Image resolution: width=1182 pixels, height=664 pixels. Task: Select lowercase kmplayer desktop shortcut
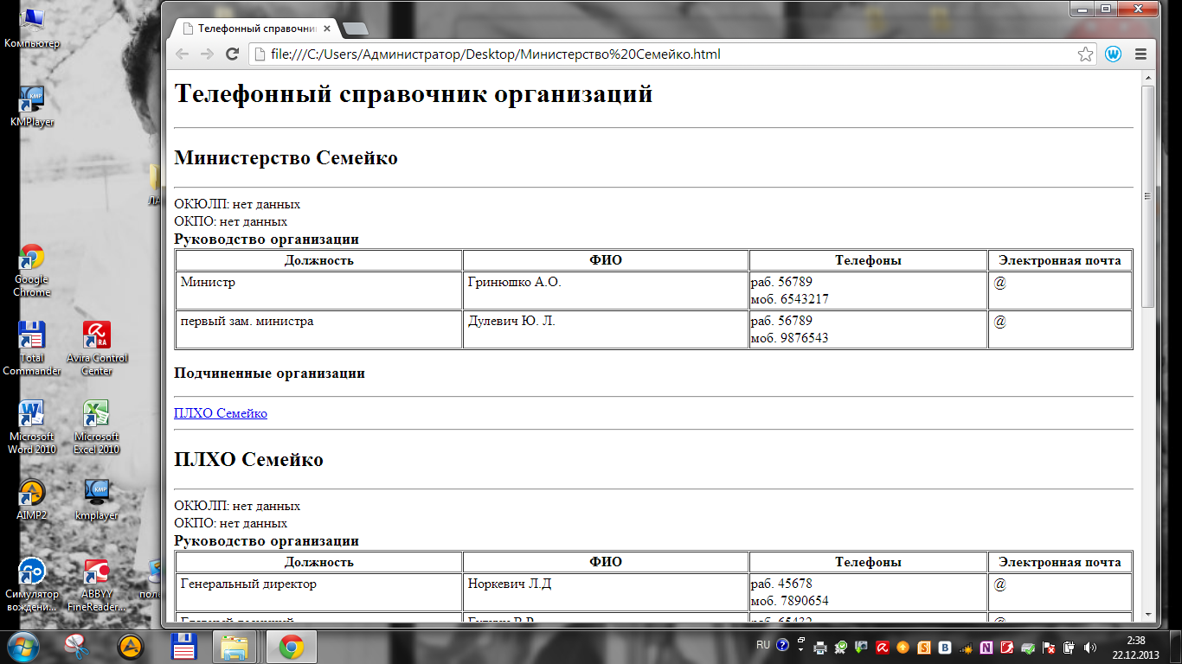tap(97, 499)
